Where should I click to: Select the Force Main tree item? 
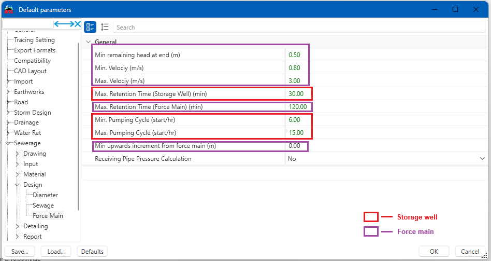click(x=48, y=216)
